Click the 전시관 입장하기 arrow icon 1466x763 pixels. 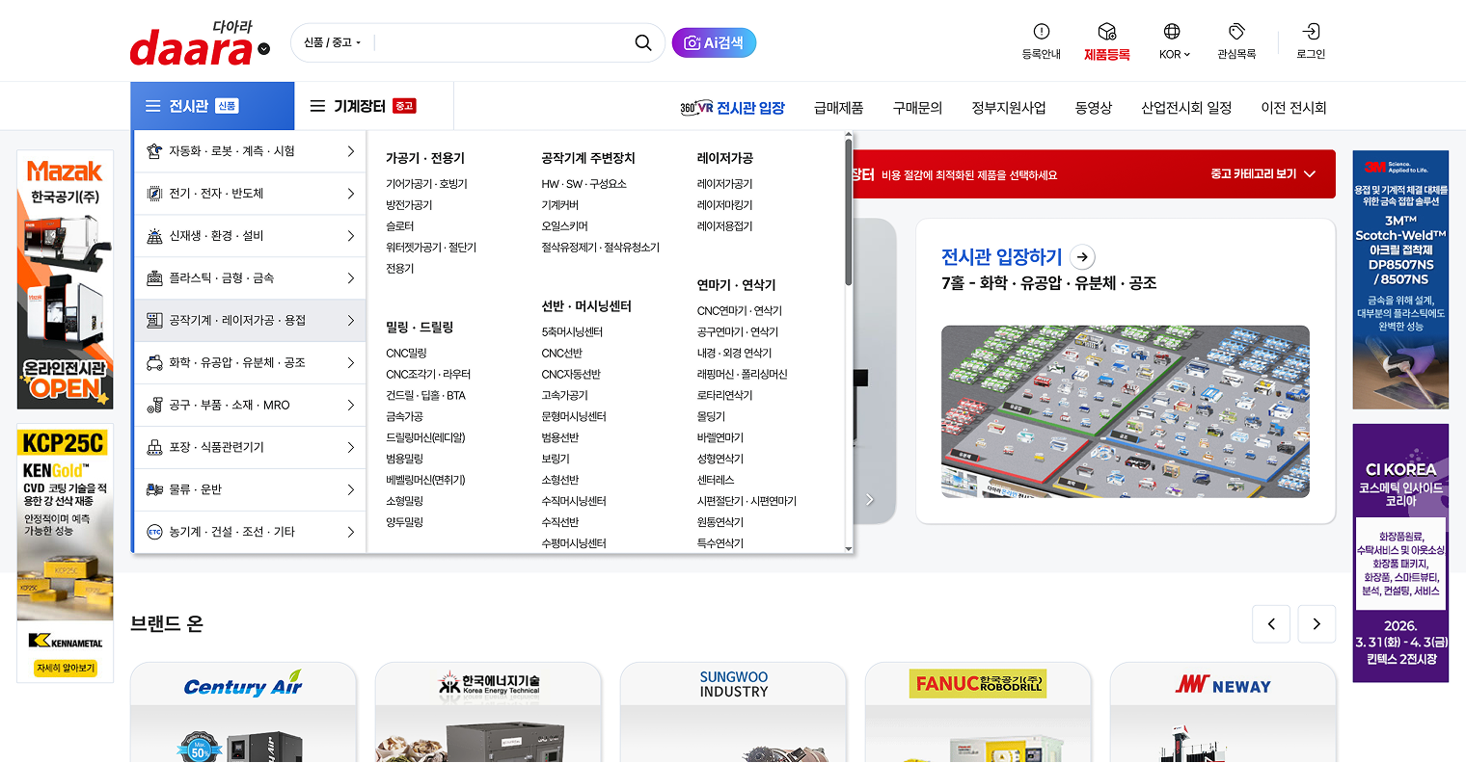[1083, 257]
